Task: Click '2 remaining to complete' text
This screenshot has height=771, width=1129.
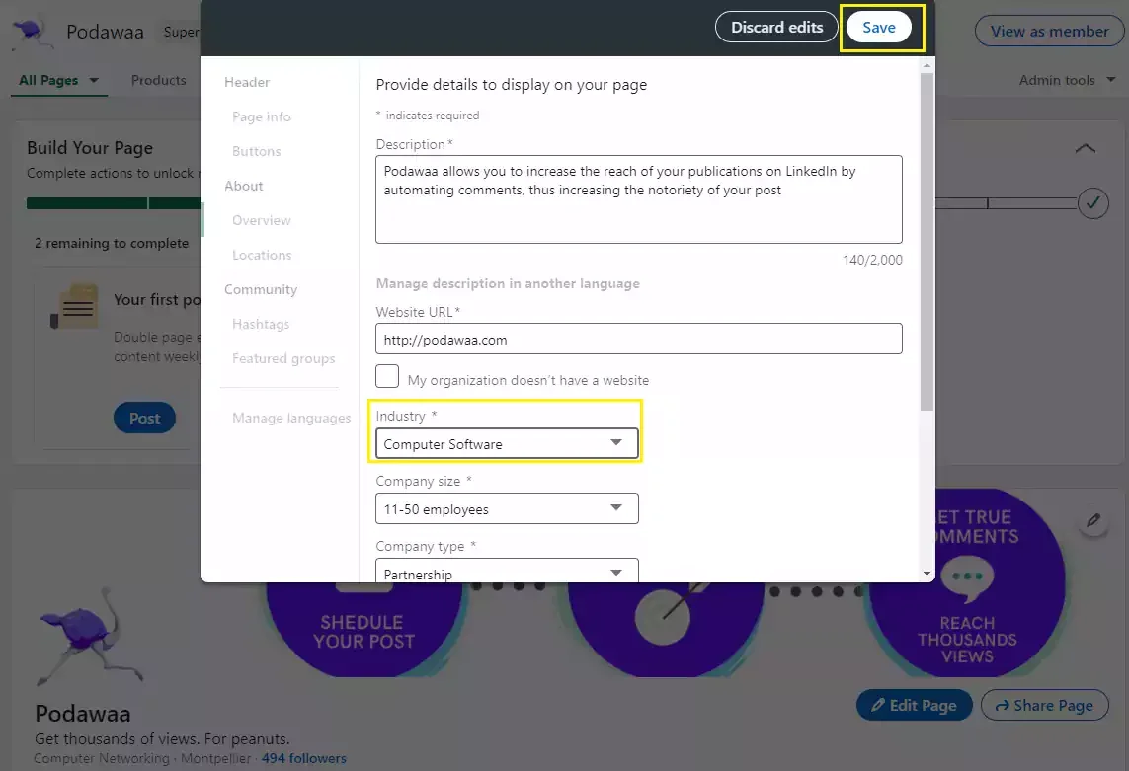Action: [112, 243]
